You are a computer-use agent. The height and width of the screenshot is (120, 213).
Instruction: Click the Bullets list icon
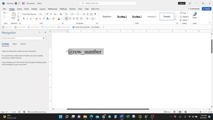[67, 14]
